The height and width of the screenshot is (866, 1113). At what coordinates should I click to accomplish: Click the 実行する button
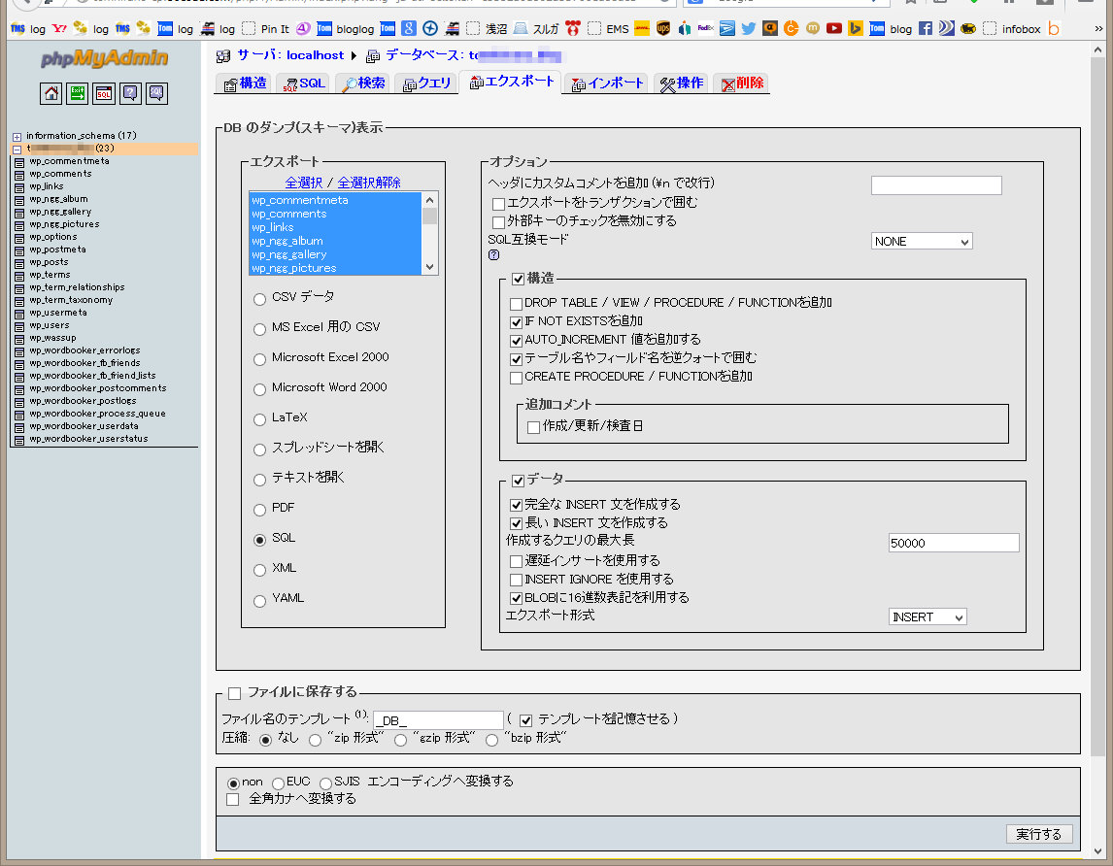[1039, 834]
